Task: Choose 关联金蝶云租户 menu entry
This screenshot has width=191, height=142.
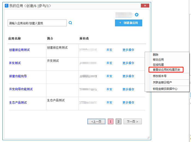Action: pyautogui.click(x=162, y=82)
